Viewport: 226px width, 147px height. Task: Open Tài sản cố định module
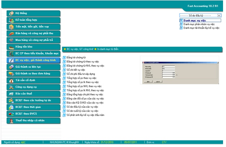tap(33, 80)
